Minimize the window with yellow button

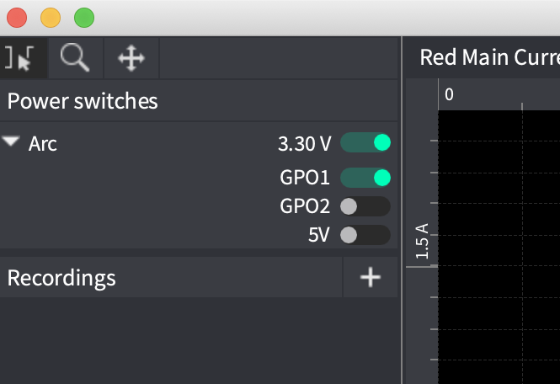[x=51, y=18]
